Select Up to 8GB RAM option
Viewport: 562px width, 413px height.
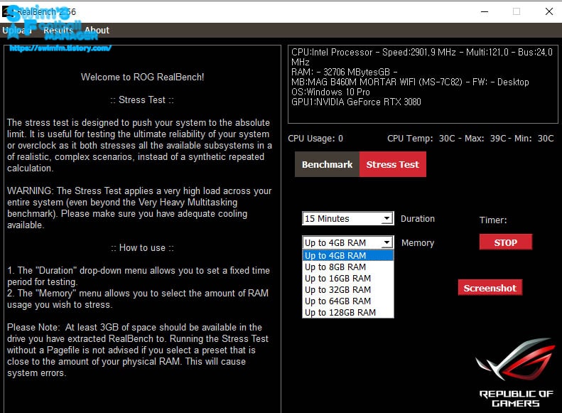coord(347,267)
